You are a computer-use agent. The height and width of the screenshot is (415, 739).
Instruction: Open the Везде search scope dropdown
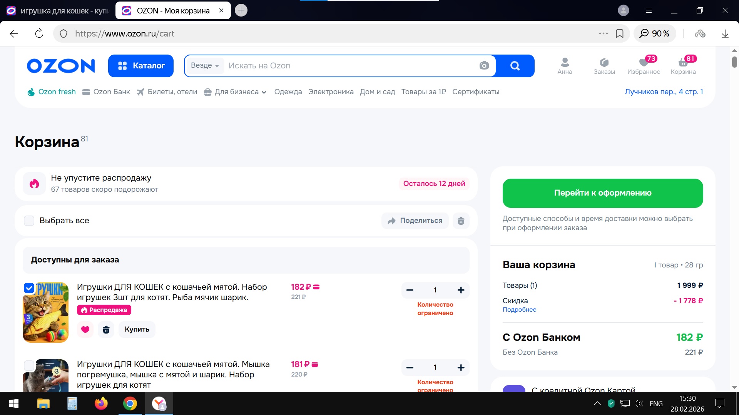pos(205,66)
